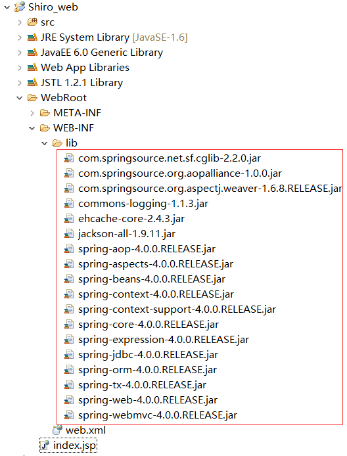Viewport: 347px width, 456px height.
Task: Click the JSTL 1.2.1 Library icon
Action: 32,83
